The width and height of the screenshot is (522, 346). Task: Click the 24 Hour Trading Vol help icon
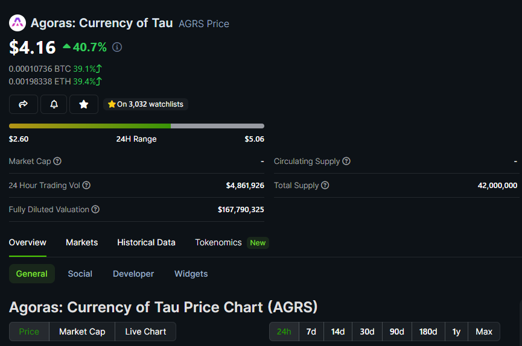86,185
